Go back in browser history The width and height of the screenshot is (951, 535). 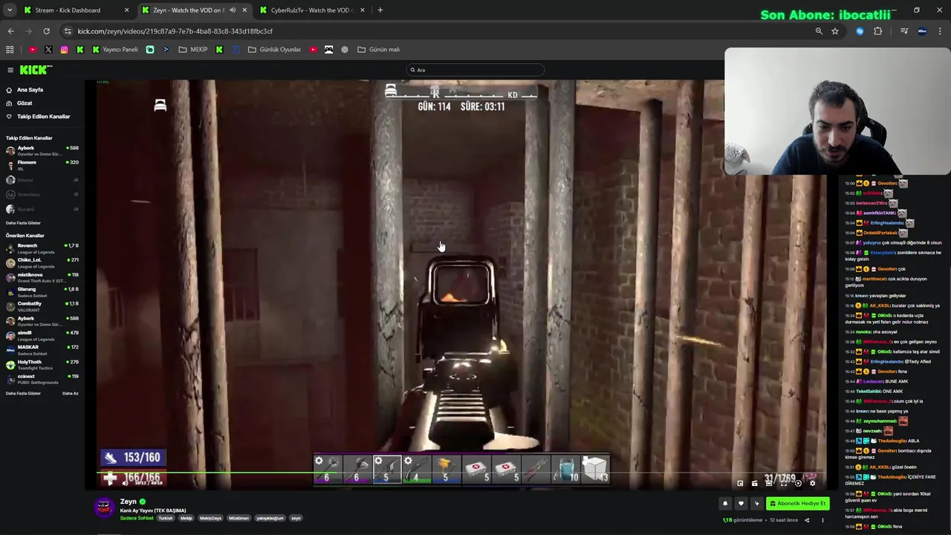[10, 31]
